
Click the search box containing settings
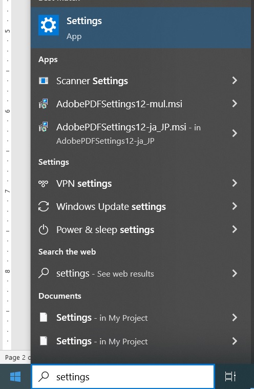coord(123,377)
